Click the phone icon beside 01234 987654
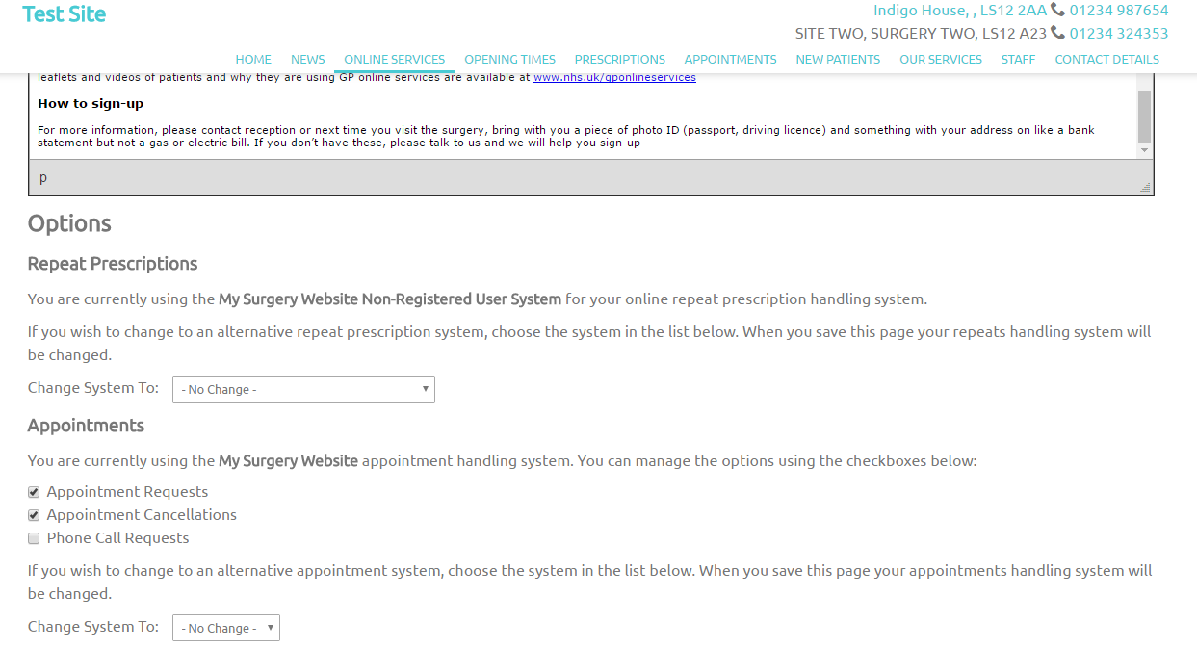Screen dimensions: 1197x650 [1057, 11]
